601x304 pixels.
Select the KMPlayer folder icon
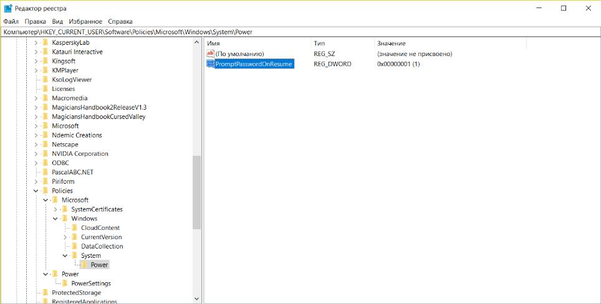coord(46,70)
